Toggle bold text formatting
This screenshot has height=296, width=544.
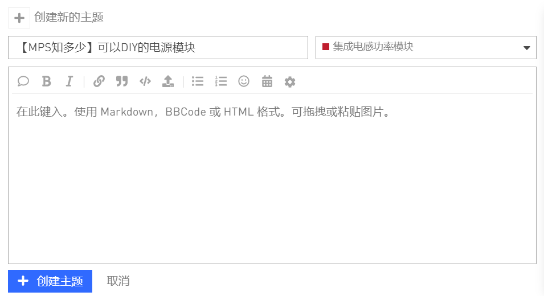point(47,81)
